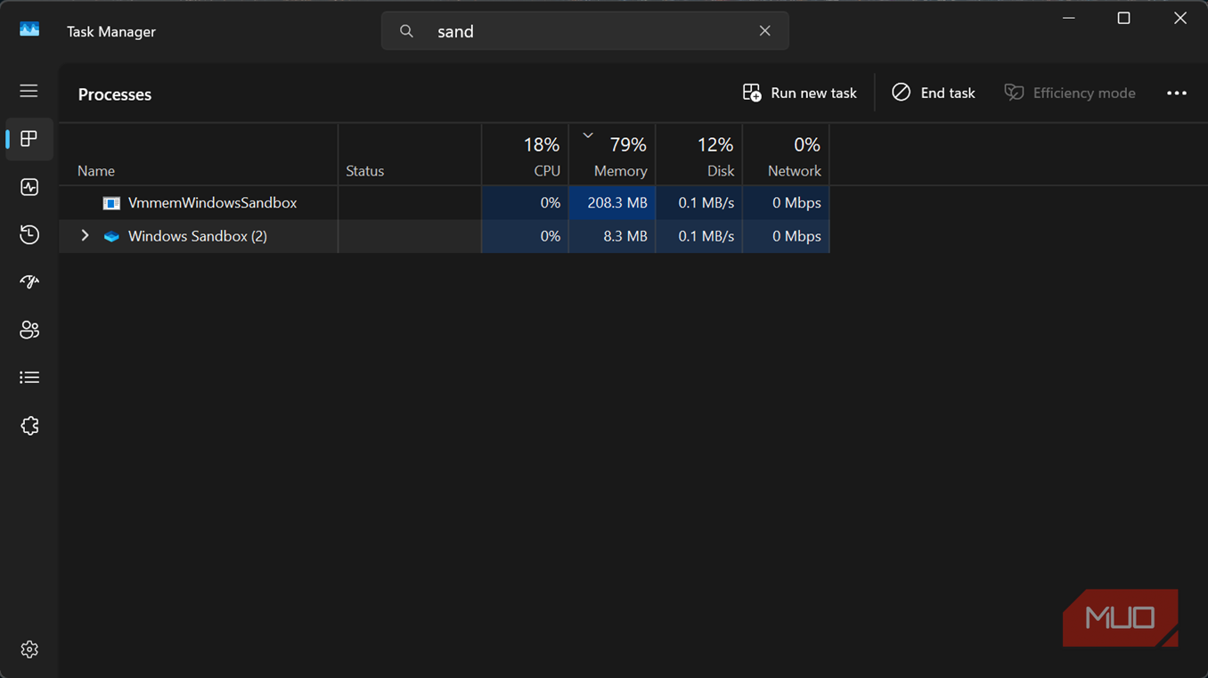
Task: Open Task Manager settings gear
Action: click(29, 649)
